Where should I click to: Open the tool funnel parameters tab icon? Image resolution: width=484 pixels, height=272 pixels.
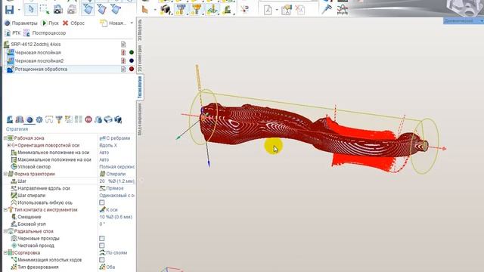59,119
